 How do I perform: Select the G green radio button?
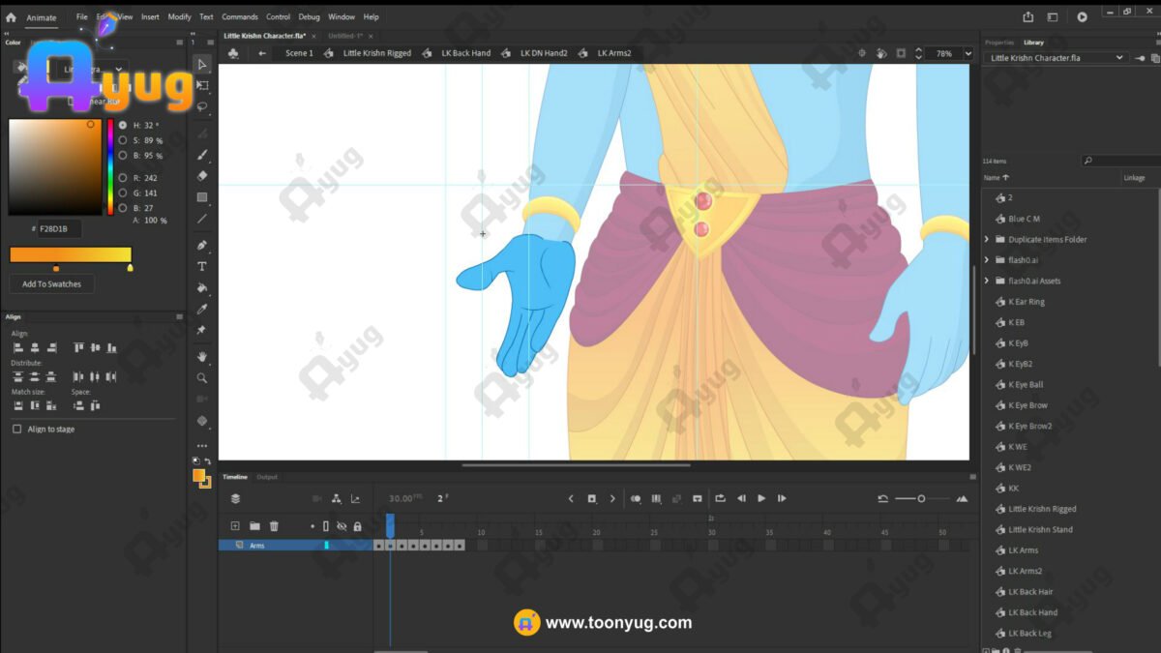coord(123,193)
